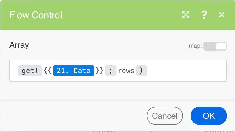Close the Flow Control dialog
The image size is (235, 132).
[222, 15]
